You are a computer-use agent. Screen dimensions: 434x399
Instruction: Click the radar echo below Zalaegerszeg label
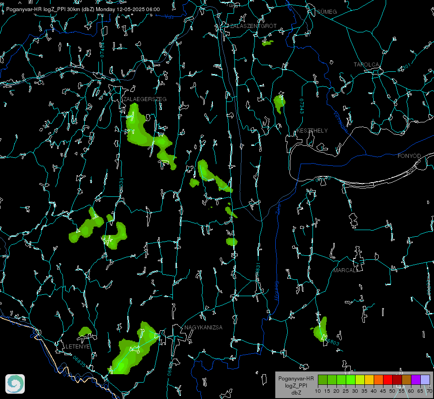138,130
